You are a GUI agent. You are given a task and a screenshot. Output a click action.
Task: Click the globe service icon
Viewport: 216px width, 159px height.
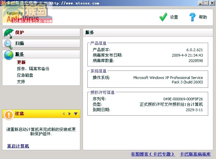[9, 55]
